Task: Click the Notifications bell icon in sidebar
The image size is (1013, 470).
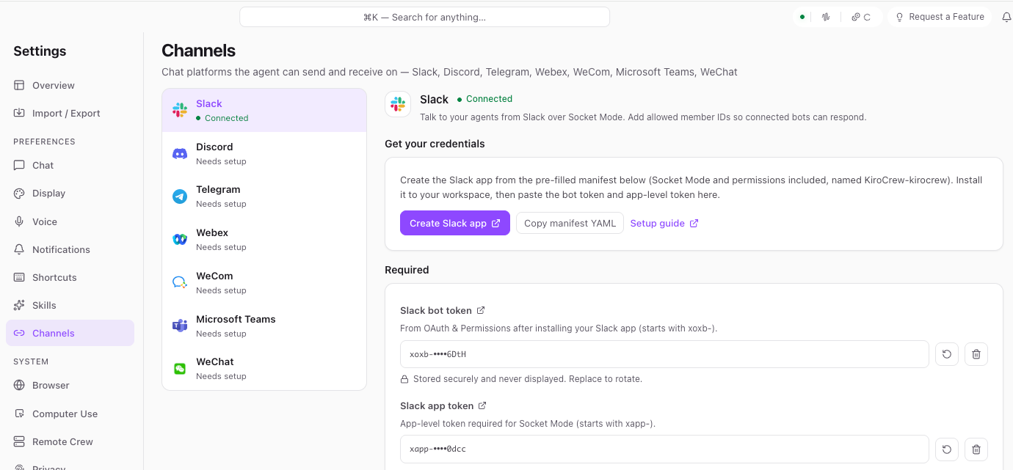Action: coord(19,249)
